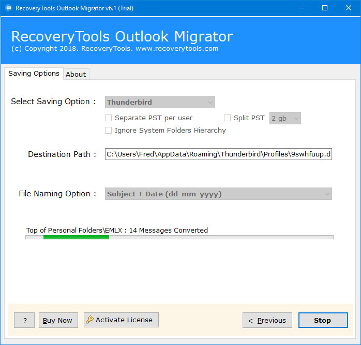Minimize the Outlook Migrator window
Image resolution: width=361 pixels, height=345 pixels.
click(x=301, y=8)
